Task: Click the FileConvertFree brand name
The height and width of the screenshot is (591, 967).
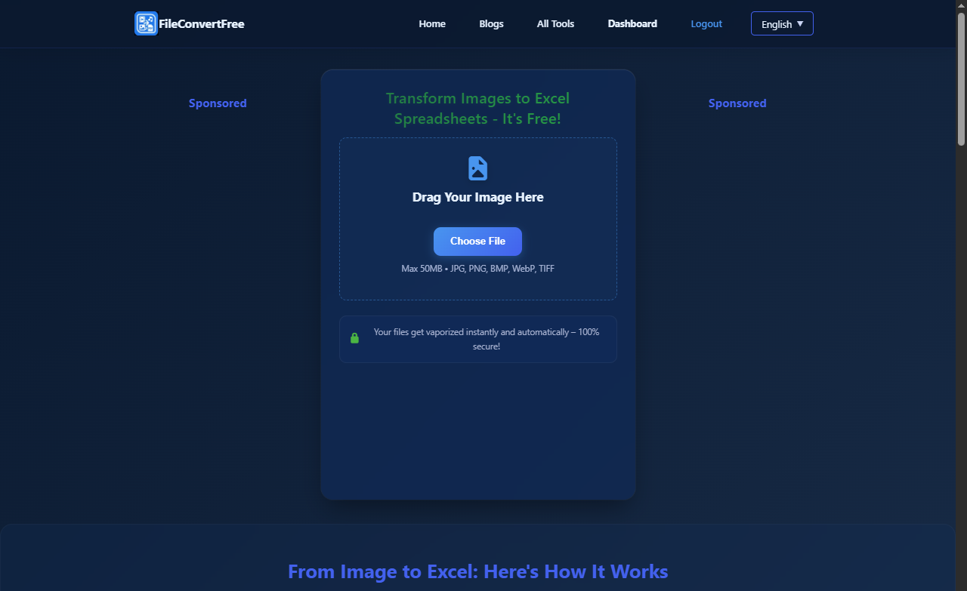Action: [201, 23]
